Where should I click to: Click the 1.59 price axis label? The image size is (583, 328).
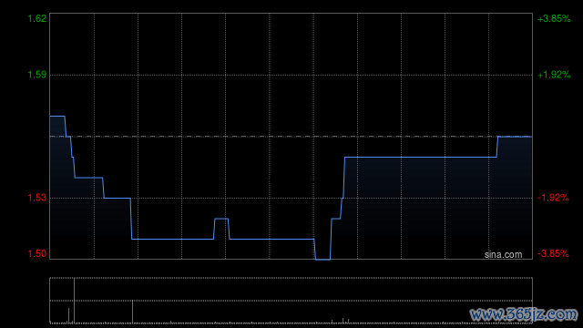(x=37, y=75)
